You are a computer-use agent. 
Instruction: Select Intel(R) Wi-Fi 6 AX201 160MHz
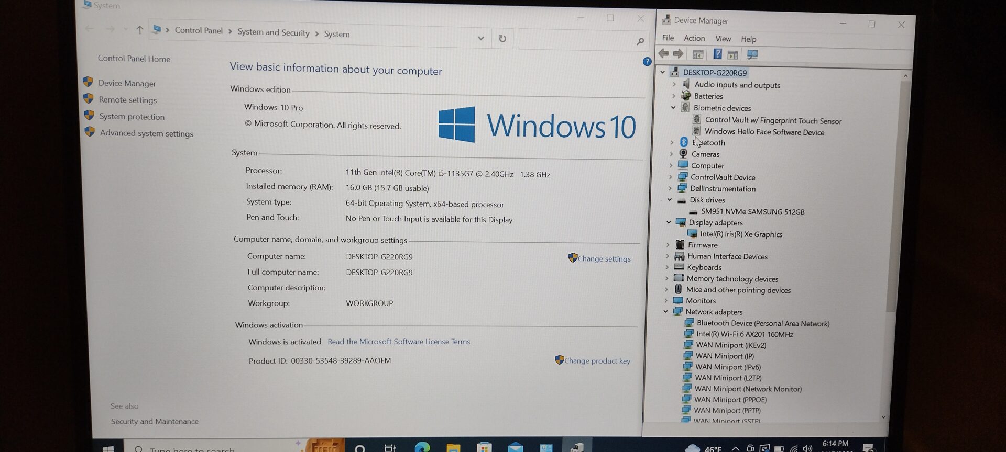pyautogui.click(x=745, y=334)
